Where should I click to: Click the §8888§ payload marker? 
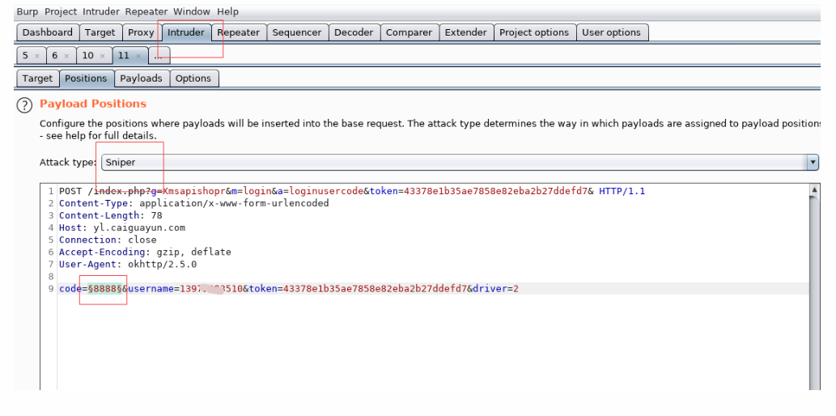pyautogui.click(x=105, y=289)
